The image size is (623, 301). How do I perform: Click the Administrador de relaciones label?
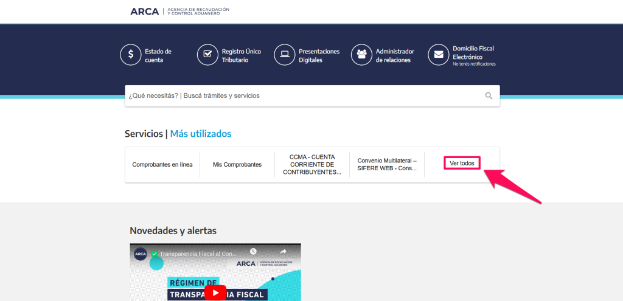point(395,55)
